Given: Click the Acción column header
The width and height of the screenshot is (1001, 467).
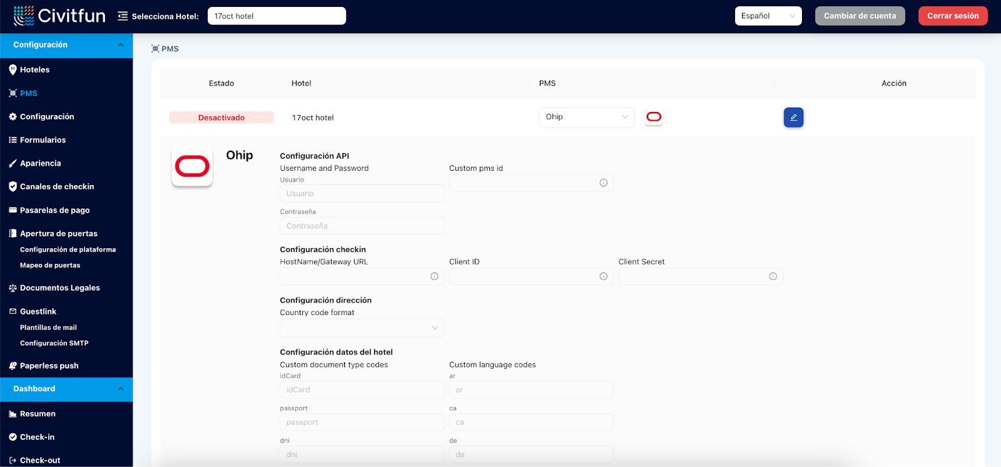Looking at the screenshot, I should [894, 83].
